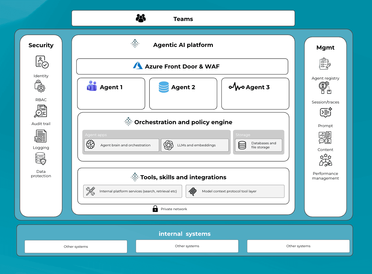Click the MCP icon on Model context protocol layer
Image resolution: width=372 pixels, height=274 pixels.
[x=193, y=191]
